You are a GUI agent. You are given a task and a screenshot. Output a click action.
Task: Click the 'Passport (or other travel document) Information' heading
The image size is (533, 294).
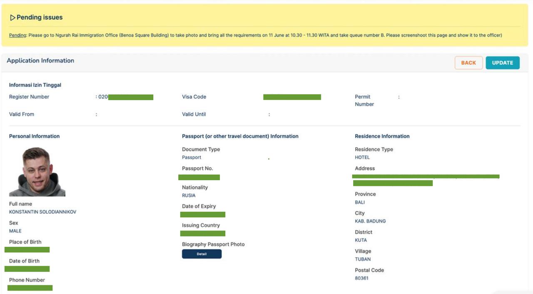pos(240,136)
